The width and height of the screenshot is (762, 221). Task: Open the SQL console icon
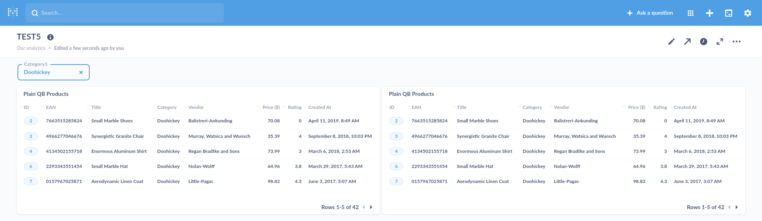(729, 13)
